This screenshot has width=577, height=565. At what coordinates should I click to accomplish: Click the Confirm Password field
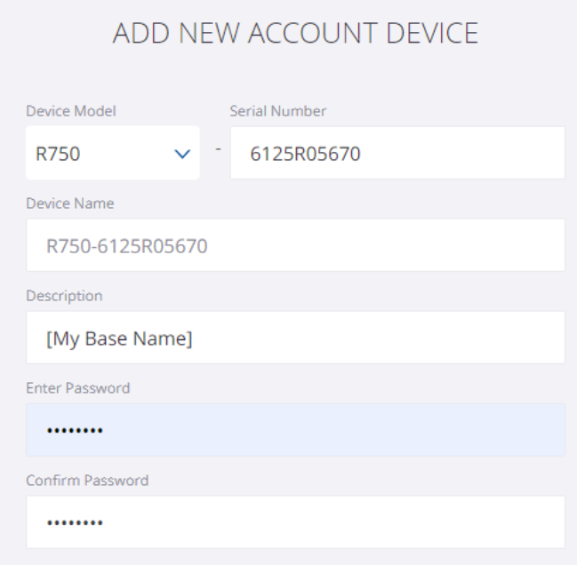click(295, 522)
